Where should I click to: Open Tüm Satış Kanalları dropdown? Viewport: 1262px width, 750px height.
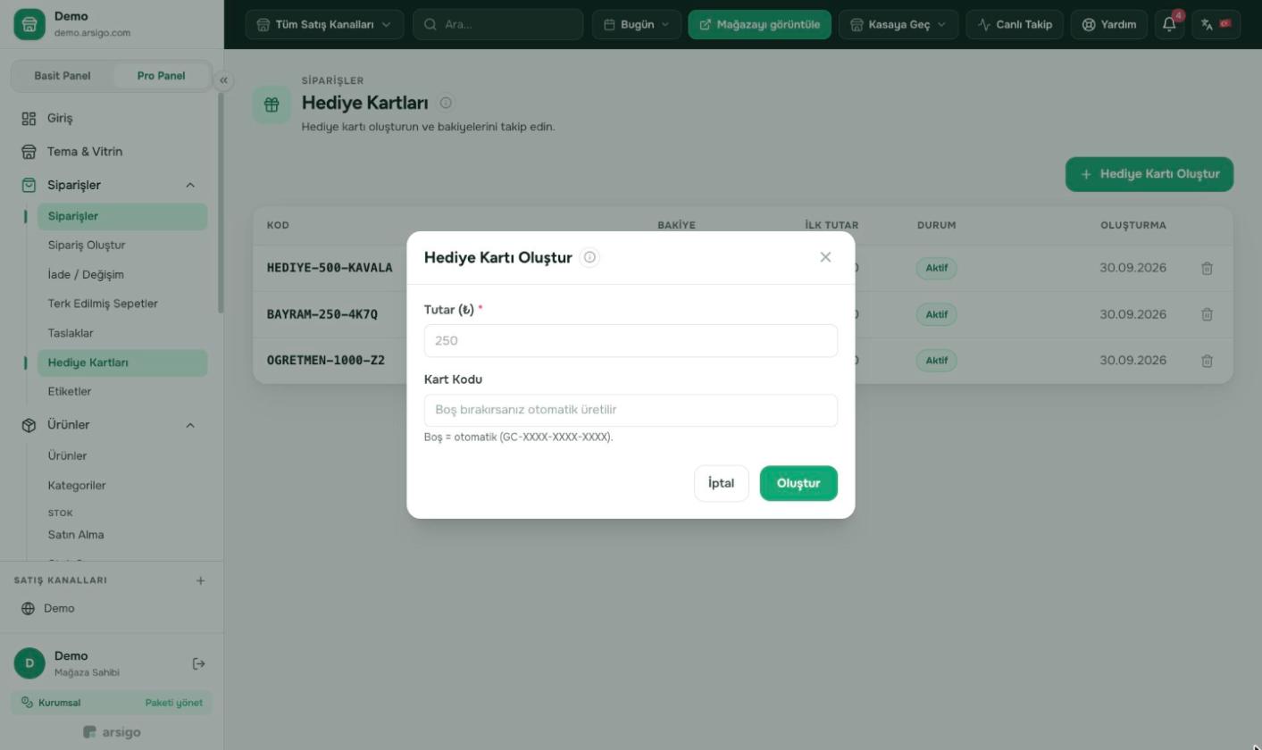324,24
